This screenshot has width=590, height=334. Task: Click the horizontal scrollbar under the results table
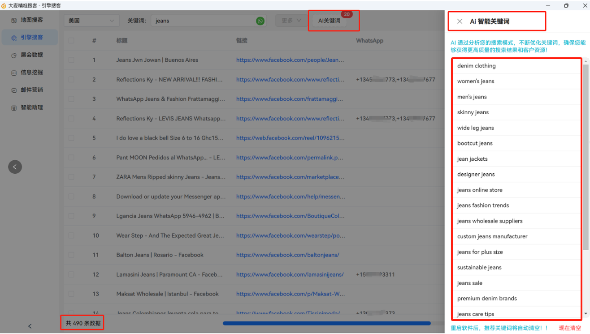[x=327, y=323]
